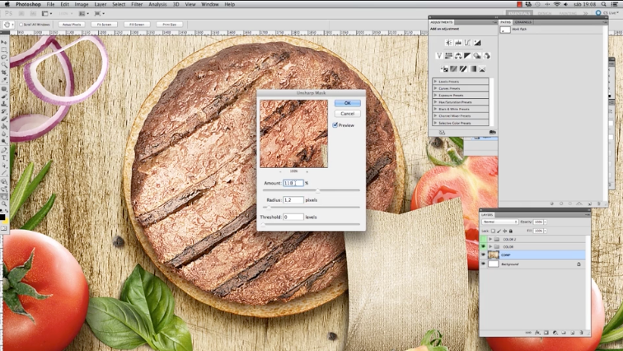The height and width of the screenshot is (351, 623).
Task: Select the Lasso tool
Action: (4, 58)
